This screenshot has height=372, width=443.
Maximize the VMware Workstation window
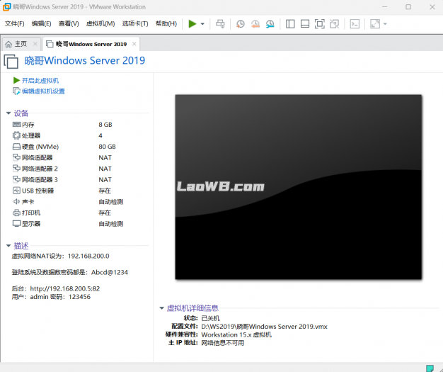408,7
